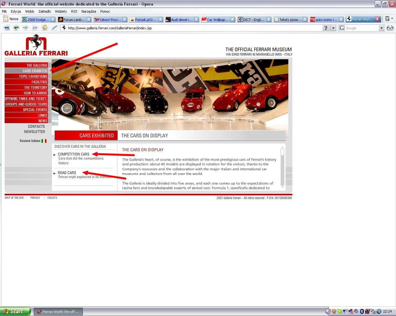Open the CONTACTS link
The image size is (396, 316).
click(36, 126)
